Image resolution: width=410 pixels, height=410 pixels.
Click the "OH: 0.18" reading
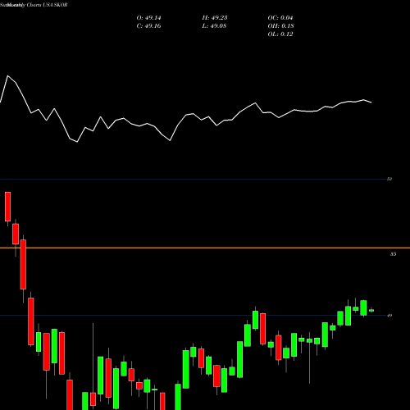click(280, 26)
